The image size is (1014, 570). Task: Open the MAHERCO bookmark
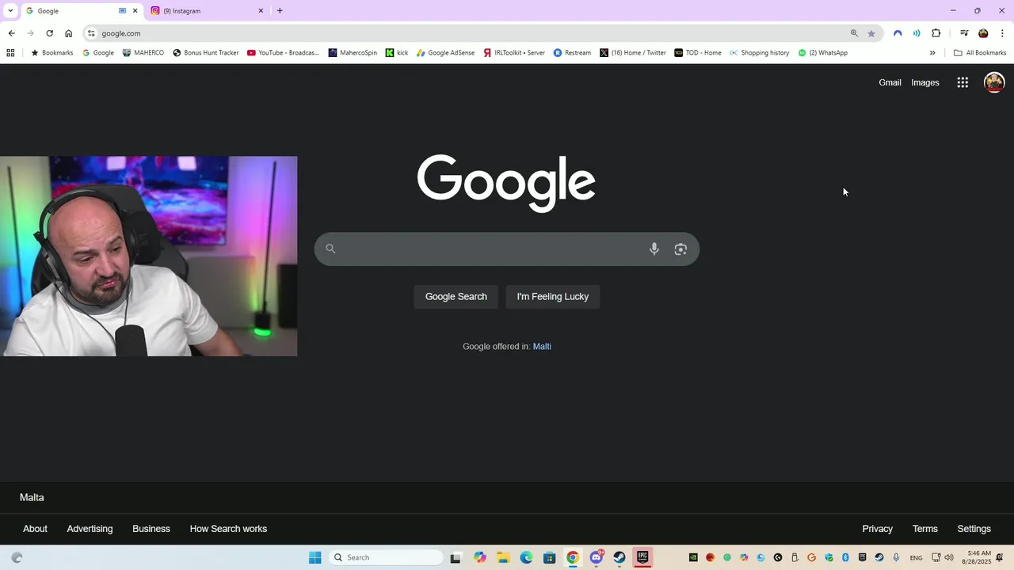coord(143,53)
